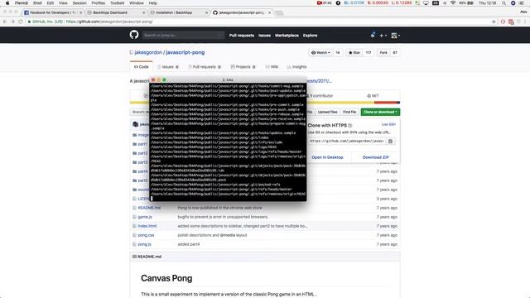Screen dimensions: 530x298
Task: Open the MIT license link
Action: tap(373, 96)
